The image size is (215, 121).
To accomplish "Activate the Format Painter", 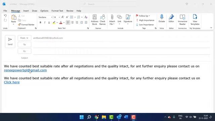I will pos(26,25).
